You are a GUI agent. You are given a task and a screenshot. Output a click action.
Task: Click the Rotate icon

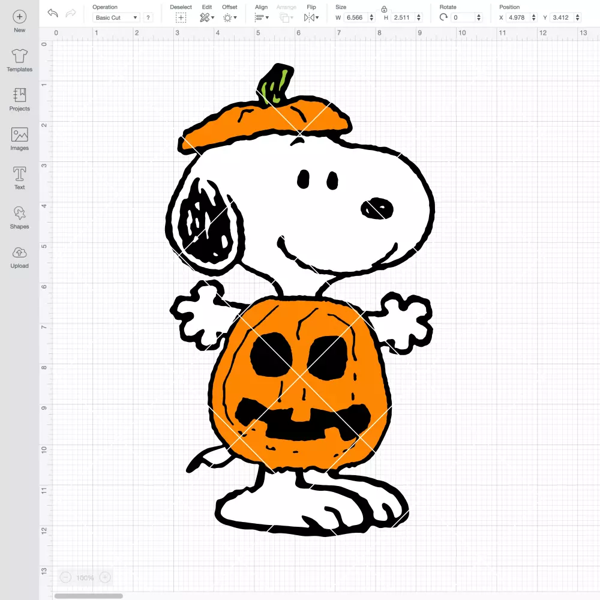443,17
